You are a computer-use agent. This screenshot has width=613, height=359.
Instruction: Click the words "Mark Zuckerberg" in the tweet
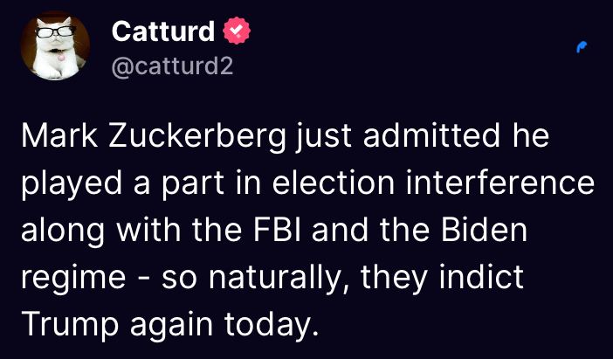tap(154, 138)
